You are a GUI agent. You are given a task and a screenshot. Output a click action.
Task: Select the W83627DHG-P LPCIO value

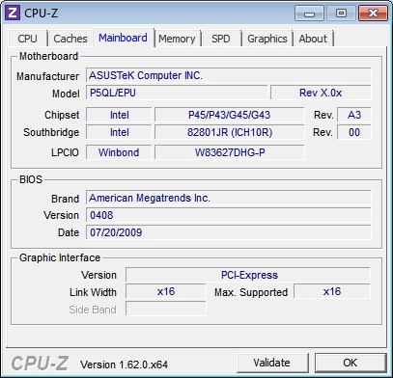click(x=229, y=152)
